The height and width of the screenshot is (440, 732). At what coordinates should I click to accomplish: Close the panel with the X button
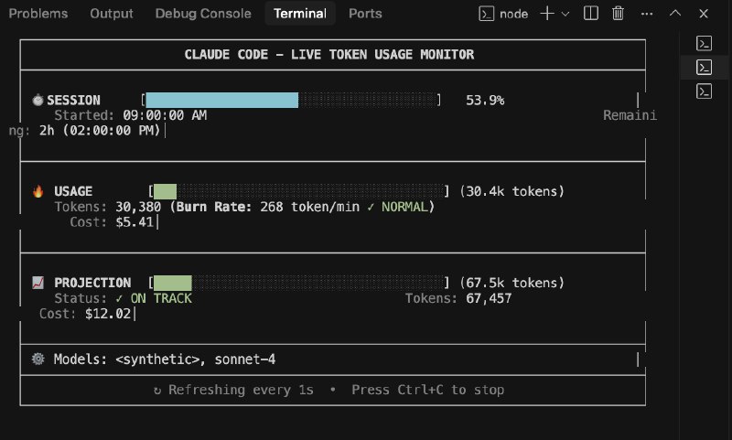pyautogui.click(x=704, y=14)
